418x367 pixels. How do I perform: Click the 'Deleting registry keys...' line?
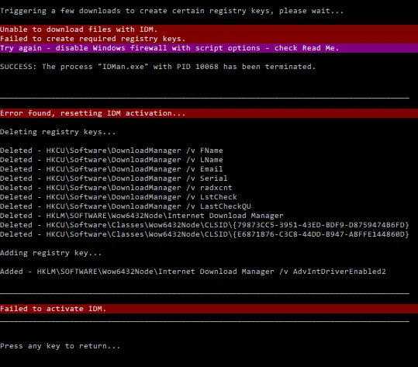tap(57, 132)
